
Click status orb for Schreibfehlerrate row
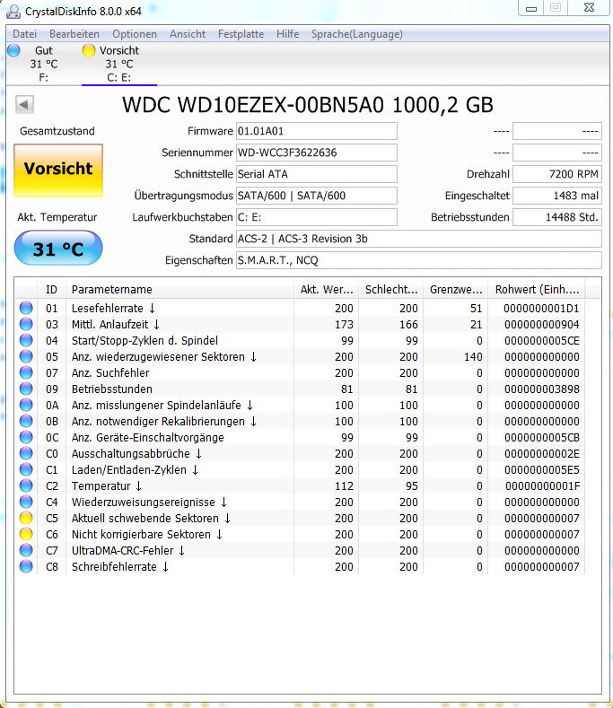pyautogui.click(x=26, y=566)
